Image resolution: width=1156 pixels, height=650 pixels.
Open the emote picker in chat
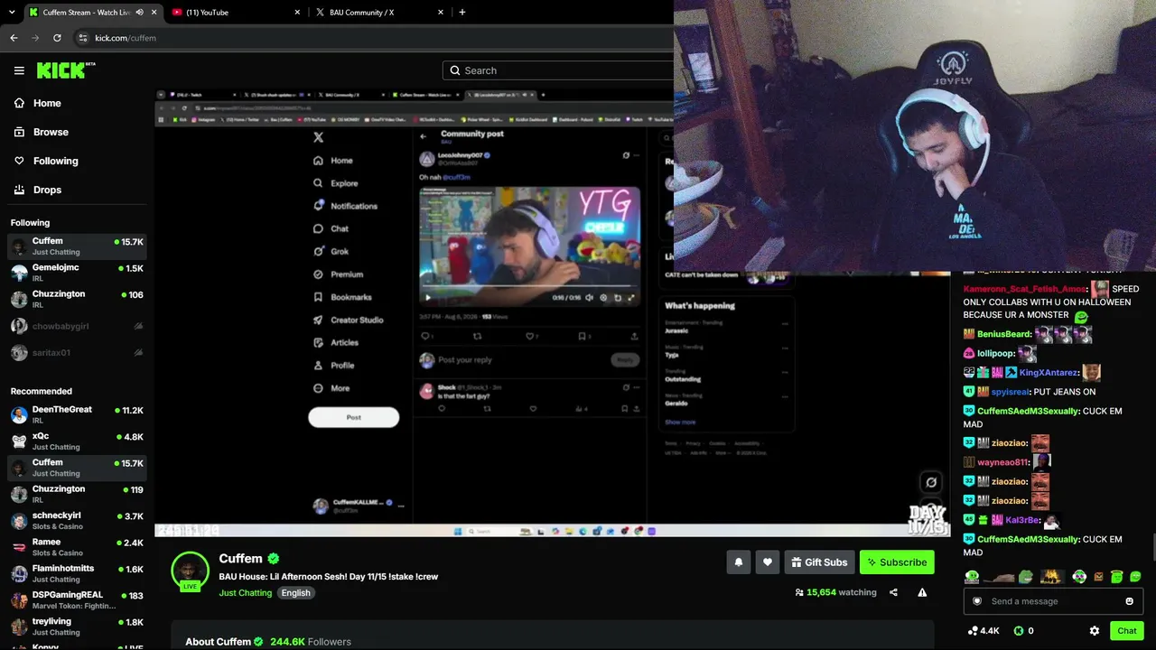[x=1129, y=601]
